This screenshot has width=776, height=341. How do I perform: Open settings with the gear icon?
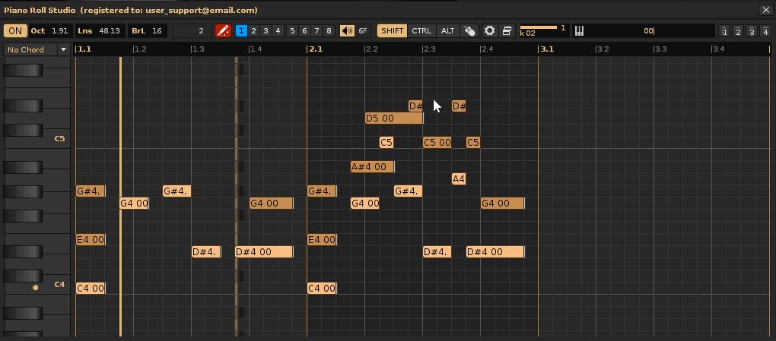[x=490, y=31]
